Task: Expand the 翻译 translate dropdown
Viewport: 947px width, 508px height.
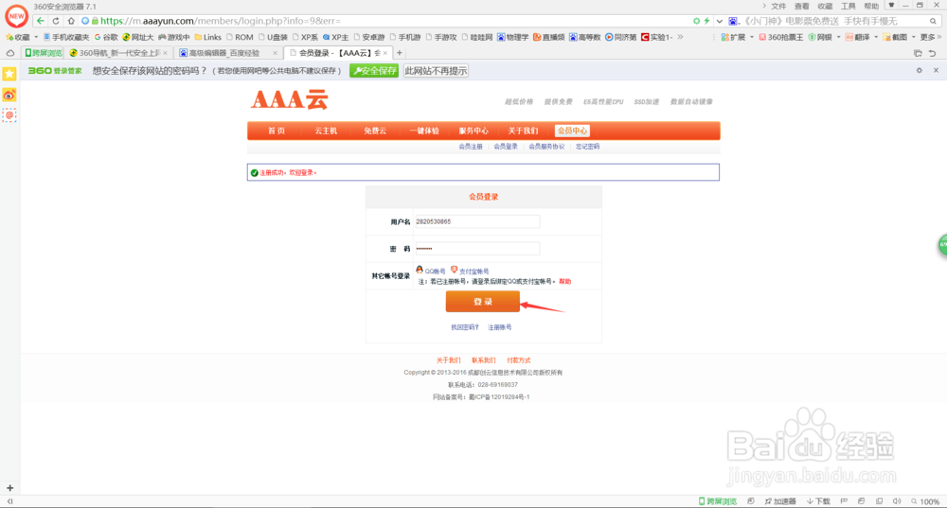Action: click(876, 38)
